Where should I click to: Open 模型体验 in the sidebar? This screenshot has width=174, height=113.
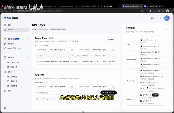[11, 39]
